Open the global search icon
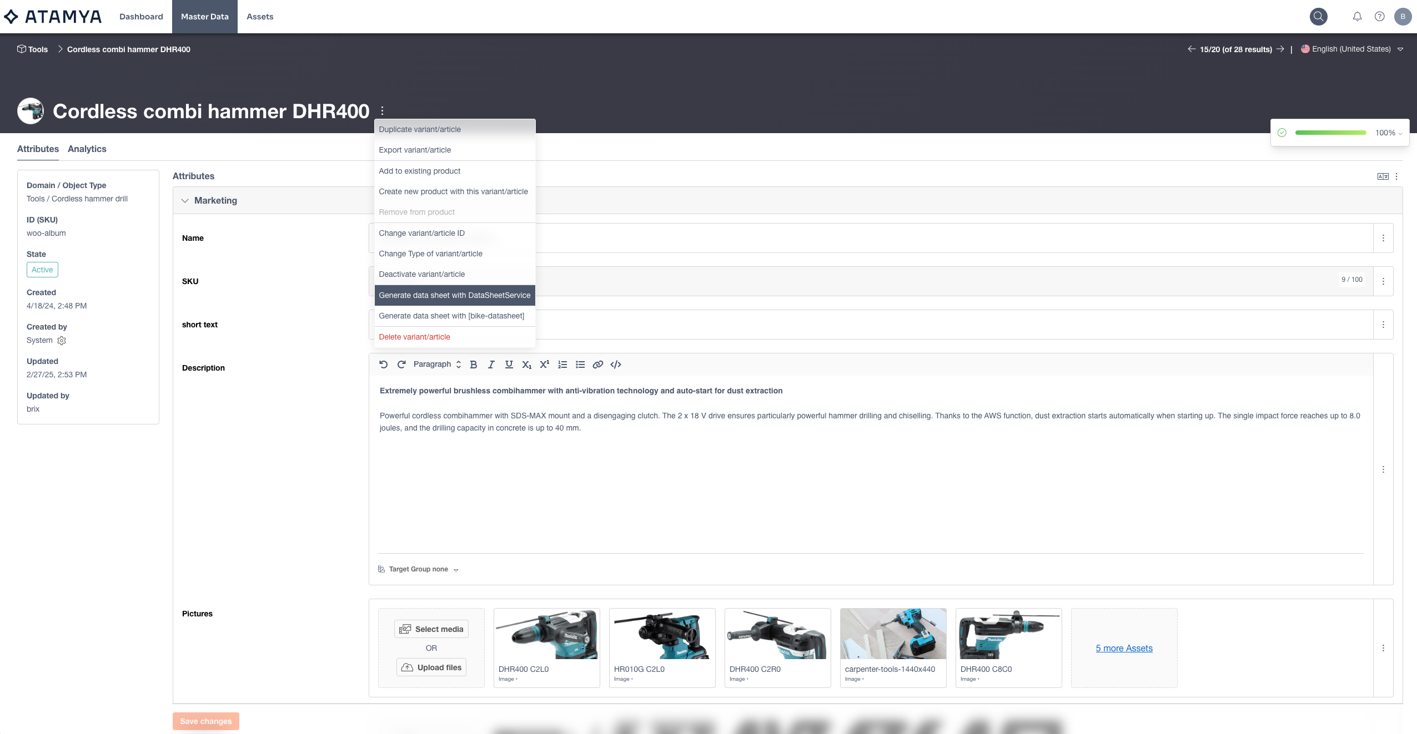 [1318, 17]
